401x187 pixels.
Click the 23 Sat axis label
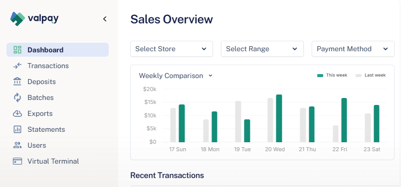click(372, 149)
